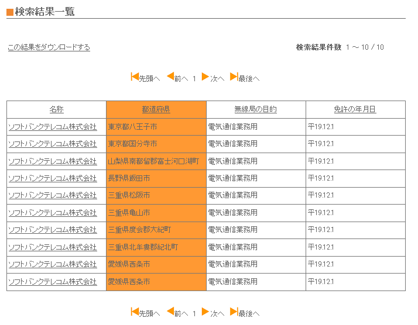Click the bottom 次へ next arrow icon
This screenshot has height=325, width=418.
click(205, 312)
